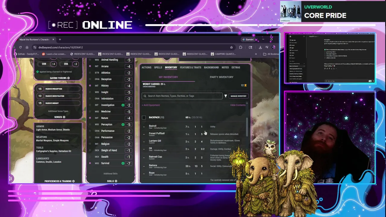Open the GitHub bookmark
Screen dimensions: 386x217
pos(27,54)
